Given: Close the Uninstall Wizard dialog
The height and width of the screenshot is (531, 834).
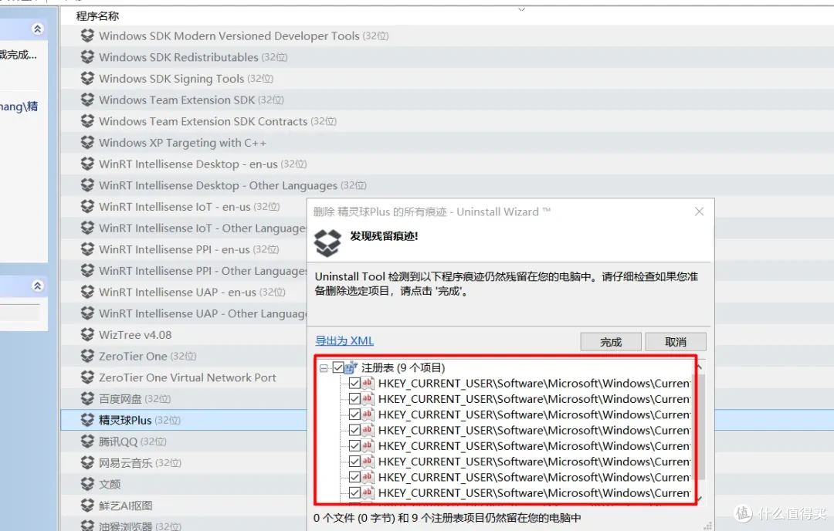Looking at the screenshot, I should pyautogui.click(x=700, y=211).
